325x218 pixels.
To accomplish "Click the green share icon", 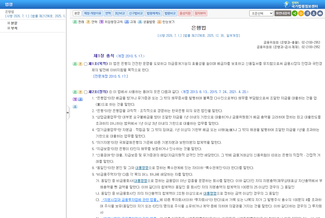I will (295, 13).
